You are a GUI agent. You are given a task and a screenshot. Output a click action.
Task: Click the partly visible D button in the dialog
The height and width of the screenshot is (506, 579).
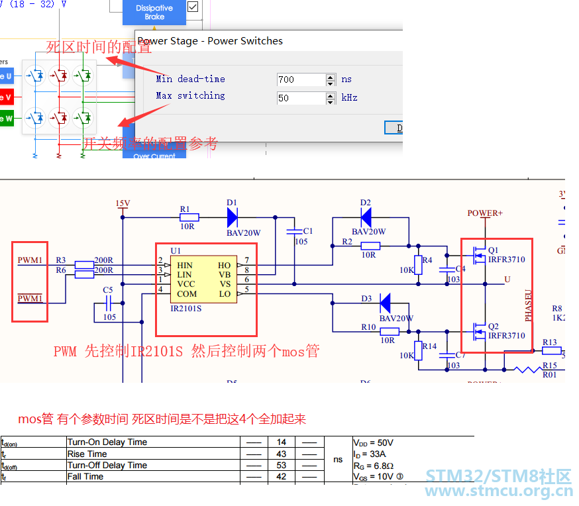(x=394, y=128)
